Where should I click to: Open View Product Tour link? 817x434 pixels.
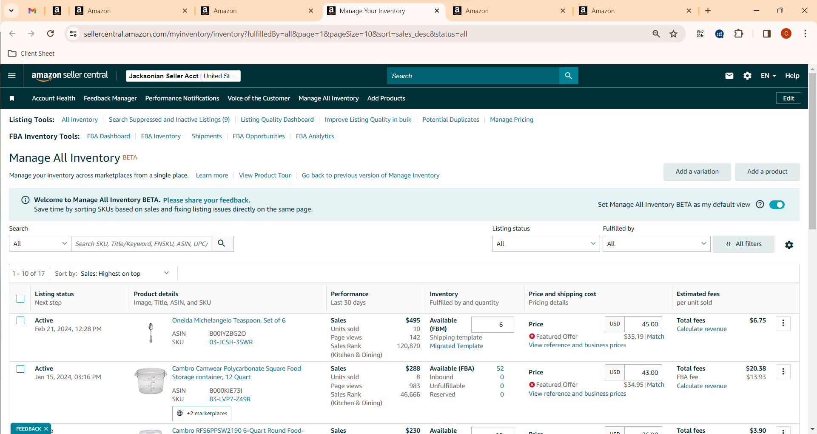[265, 175]
